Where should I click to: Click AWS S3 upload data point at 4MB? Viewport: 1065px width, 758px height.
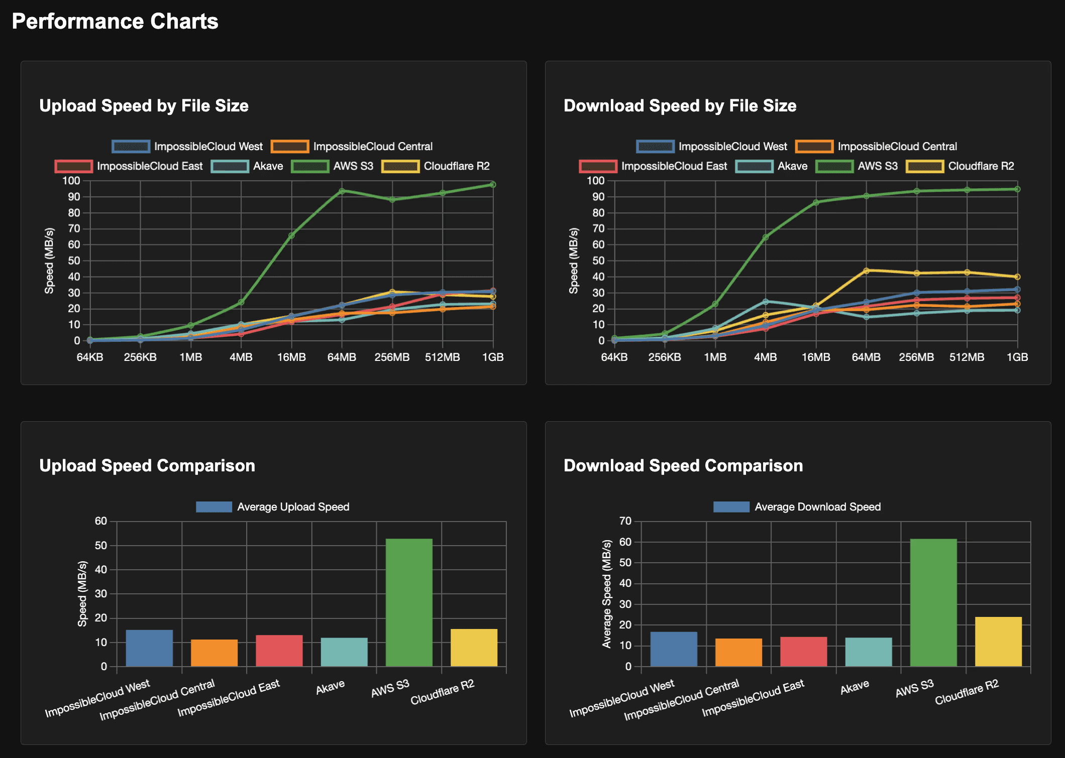(x=241, y=302)
